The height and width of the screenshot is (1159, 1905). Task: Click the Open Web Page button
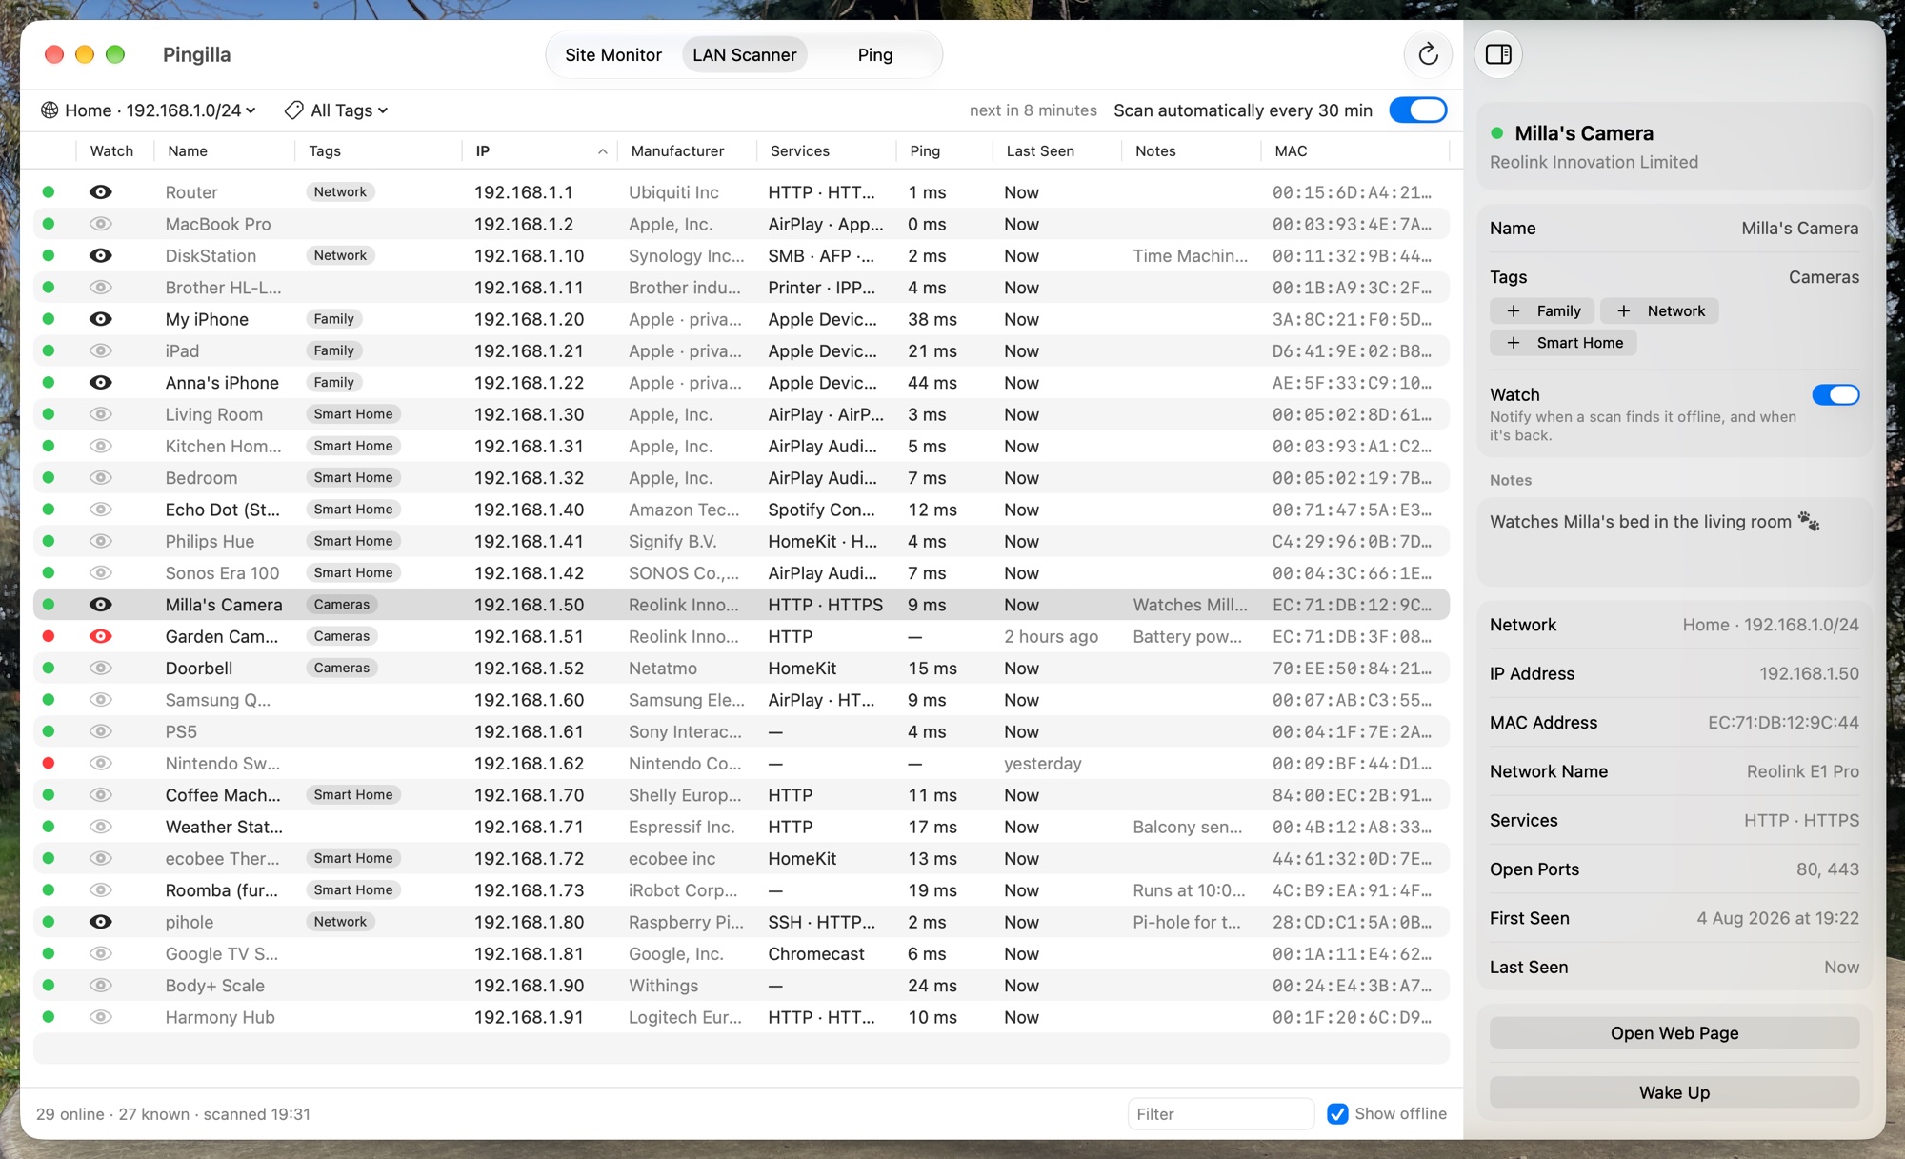pos(1674,1033)
